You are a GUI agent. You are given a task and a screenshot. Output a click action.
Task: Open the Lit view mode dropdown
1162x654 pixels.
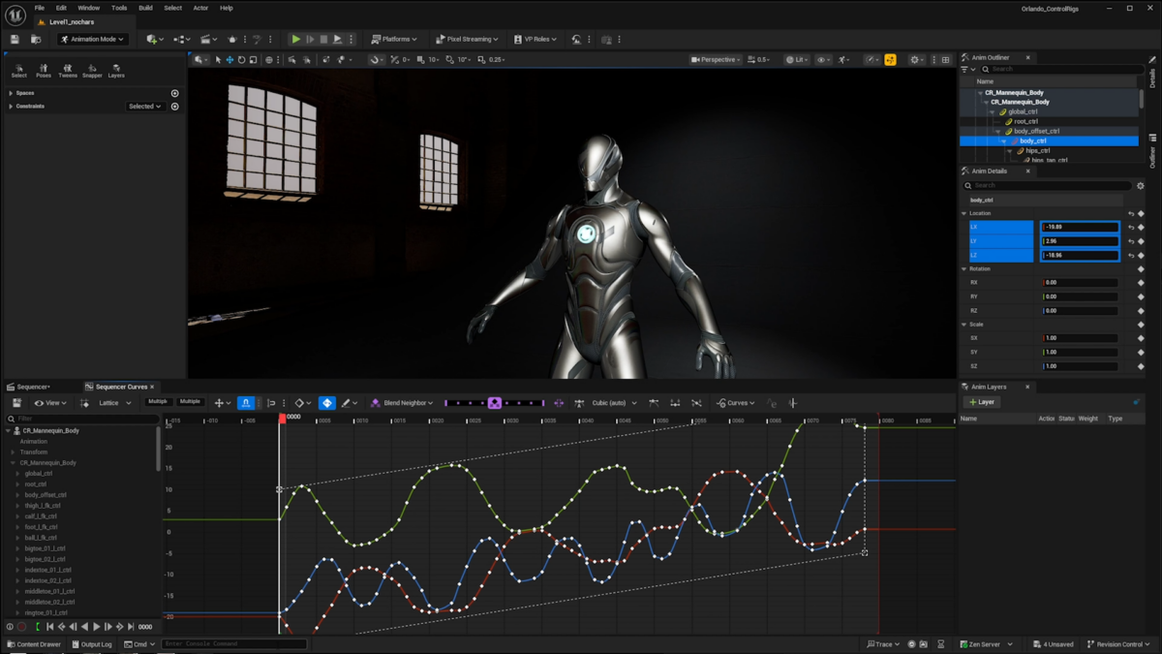click(797, 60)
